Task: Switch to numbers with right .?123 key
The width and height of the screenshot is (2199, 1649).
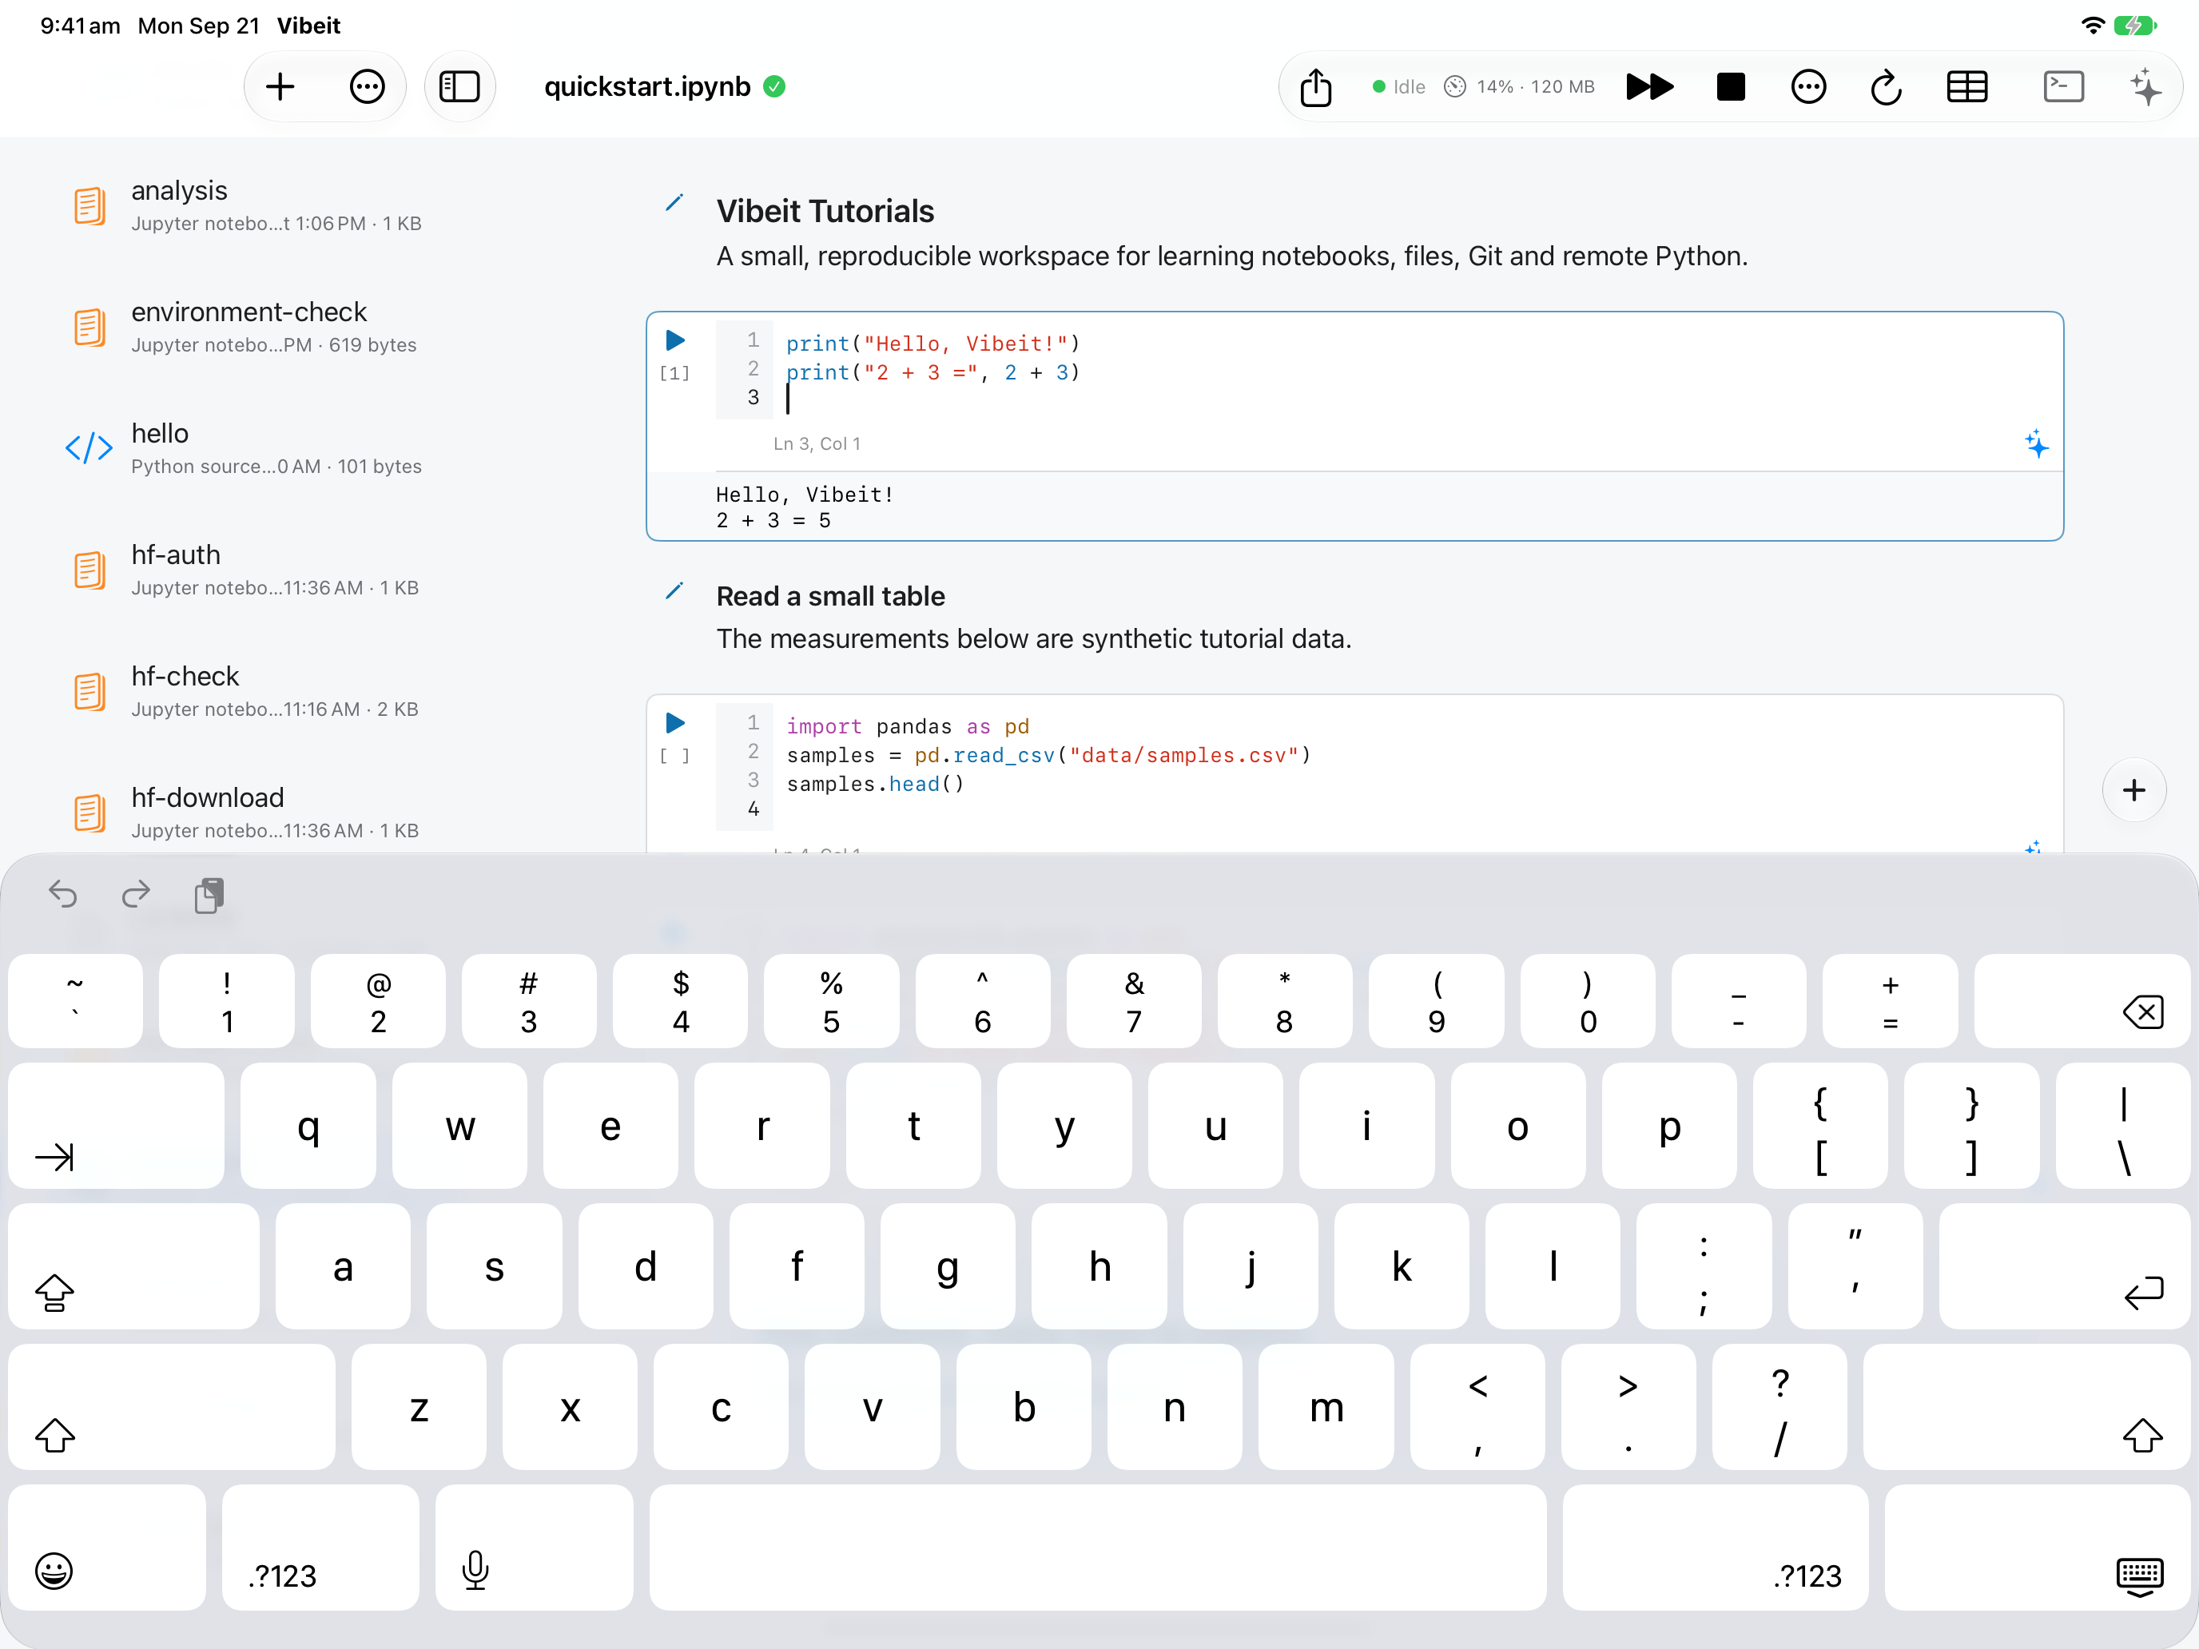Action: point(1715,1548)
